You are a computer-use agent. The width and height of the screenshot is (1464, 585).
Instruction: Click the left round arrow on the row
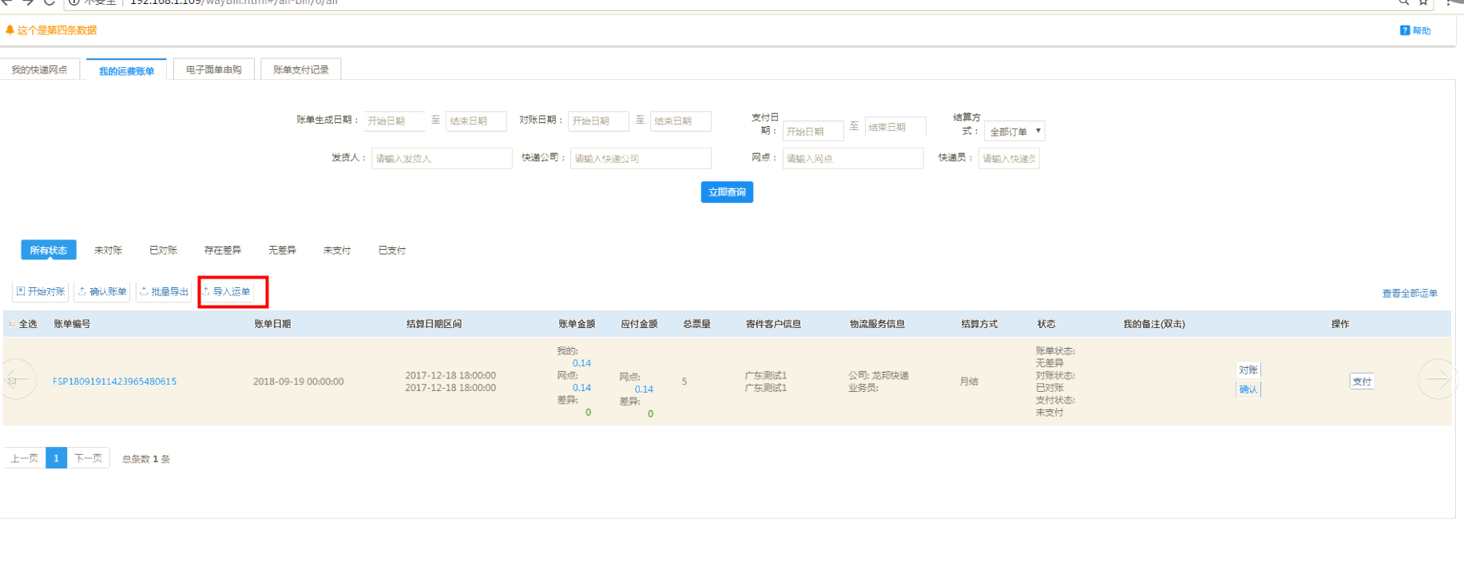coord(18,379)
